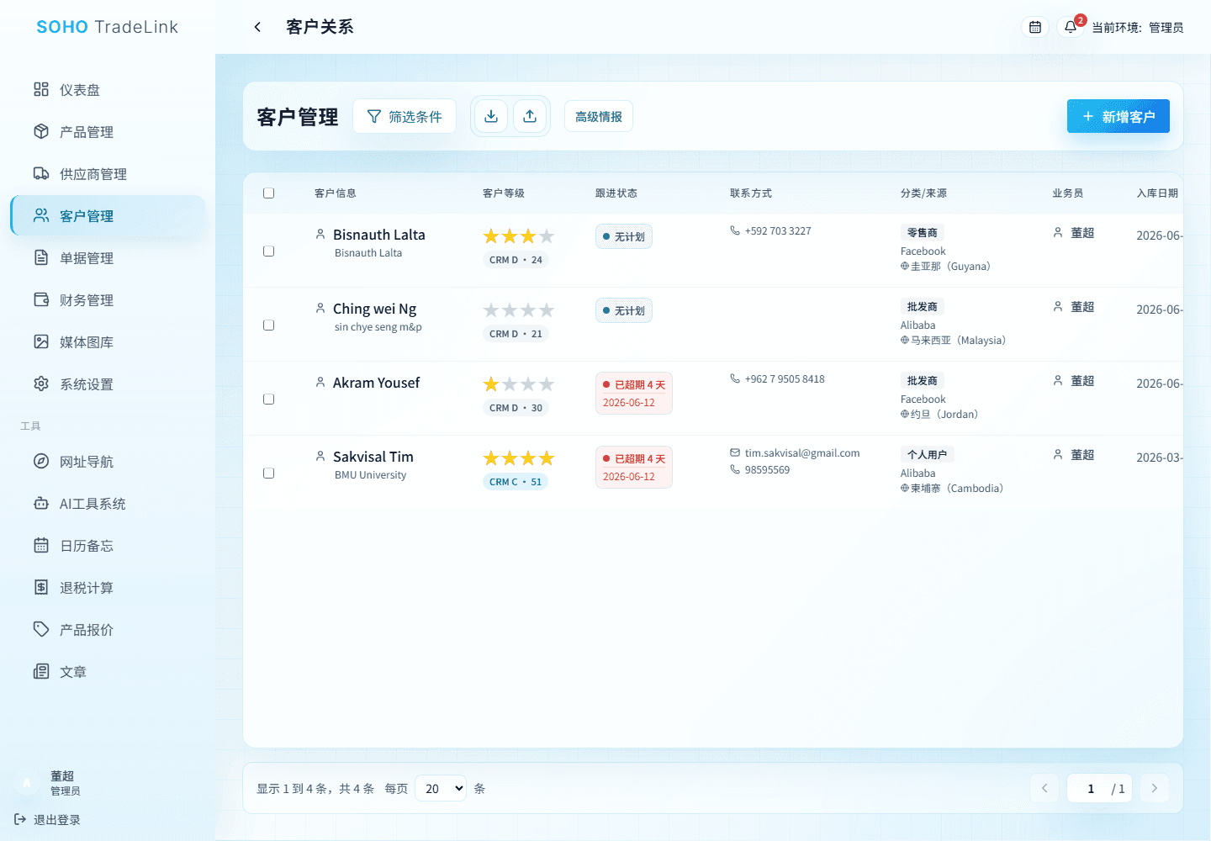The width and height of the screenshot is (1211, 841).
Task: Click the phone icon beside +962 7 9505 8418
Action: coord(735,378)
